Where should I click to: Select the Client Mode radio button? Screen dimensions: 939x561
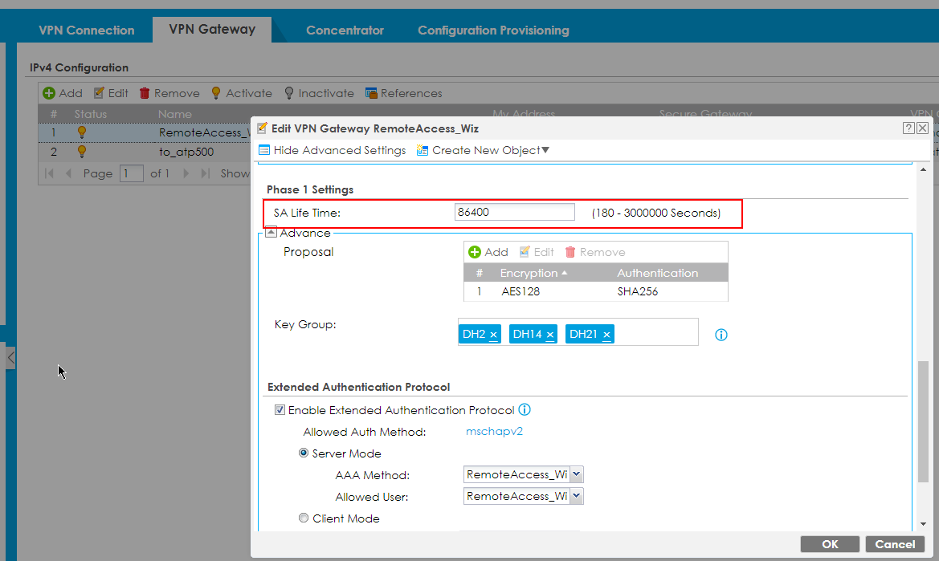(x=304, y=518)
